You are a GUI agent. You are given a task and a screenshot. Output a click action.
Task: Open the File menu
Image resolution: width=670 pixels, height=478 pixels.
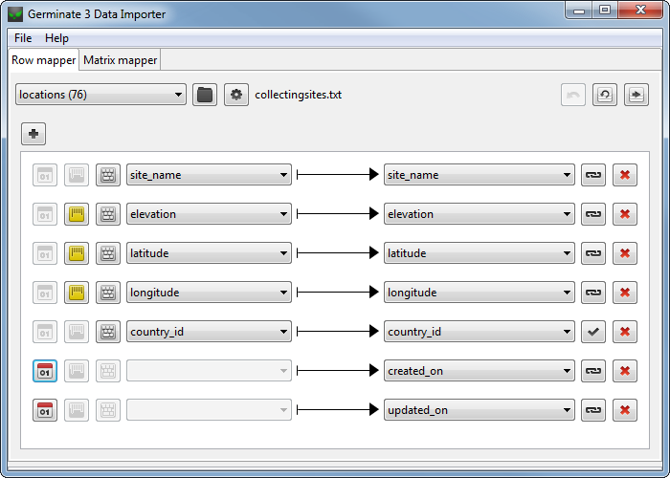pos(23,38)
